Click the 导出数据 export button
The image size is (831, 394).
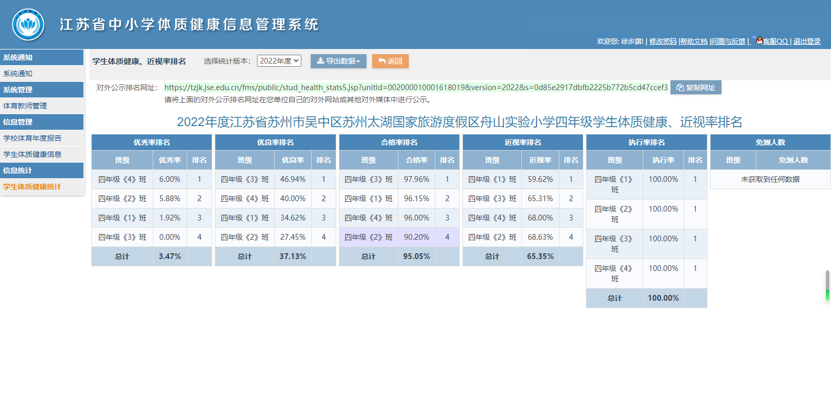click(338, 61)
